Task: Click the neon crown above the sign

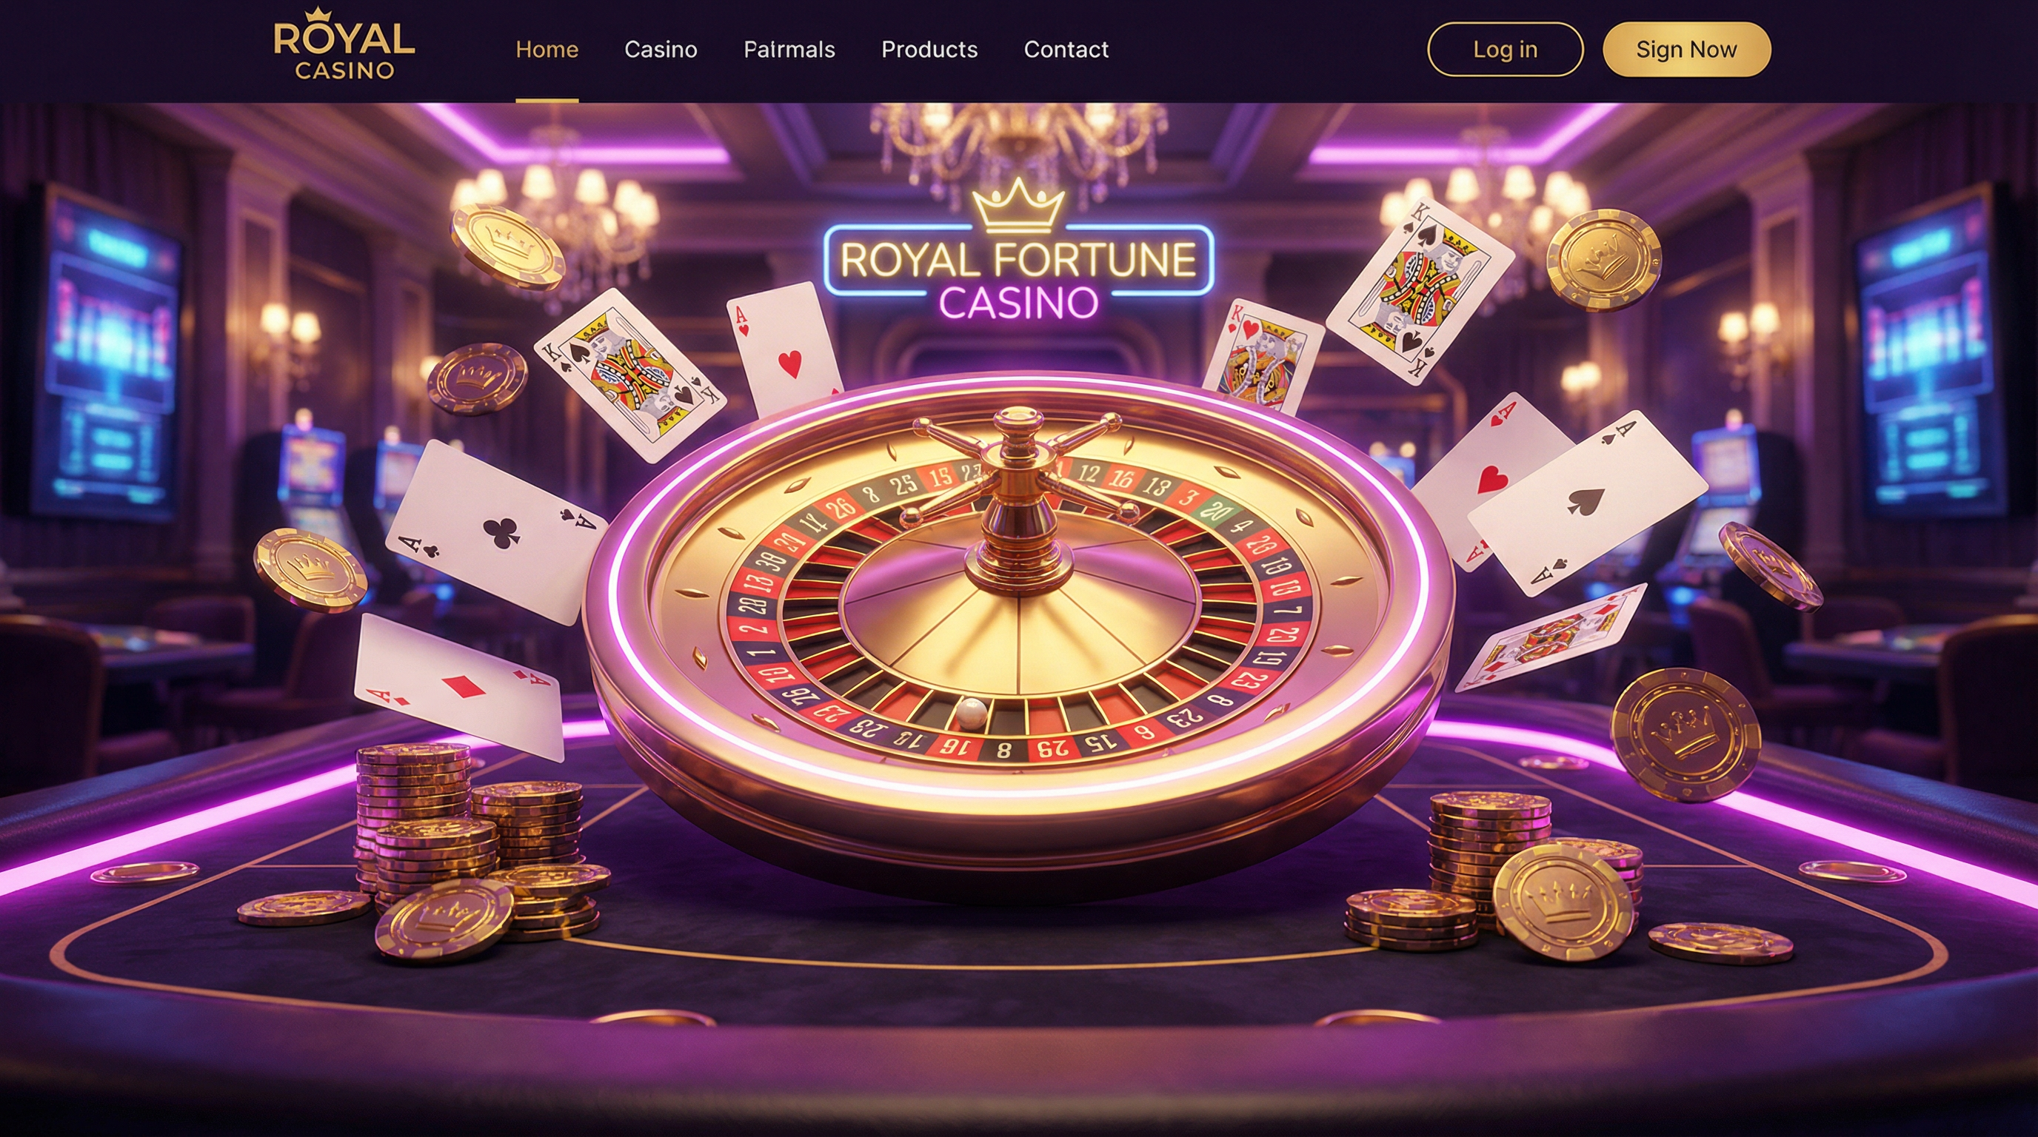Action: pyautogui.click(x=1018, y=205)
